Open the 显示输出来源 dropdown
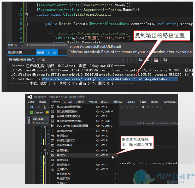This screenshot has height=188, width=195. coord(81,60)
